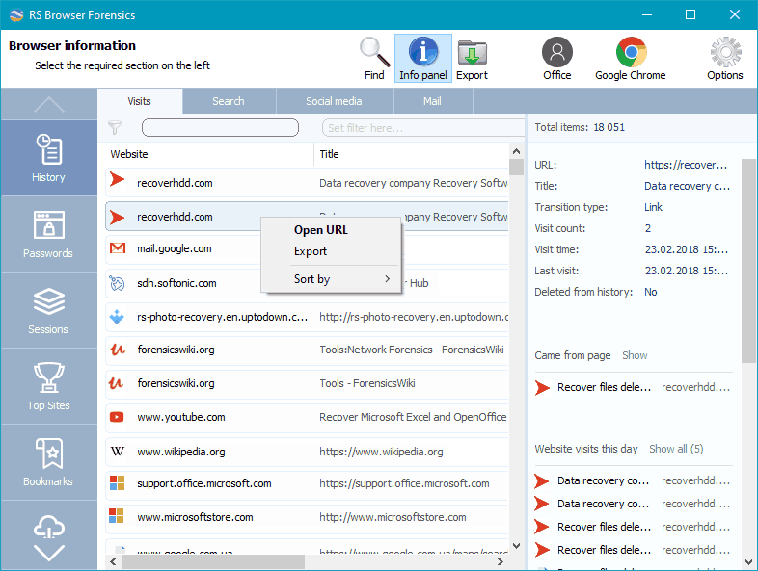
Task: Click the YouTube favicon in list
Action: pos(117,417)
